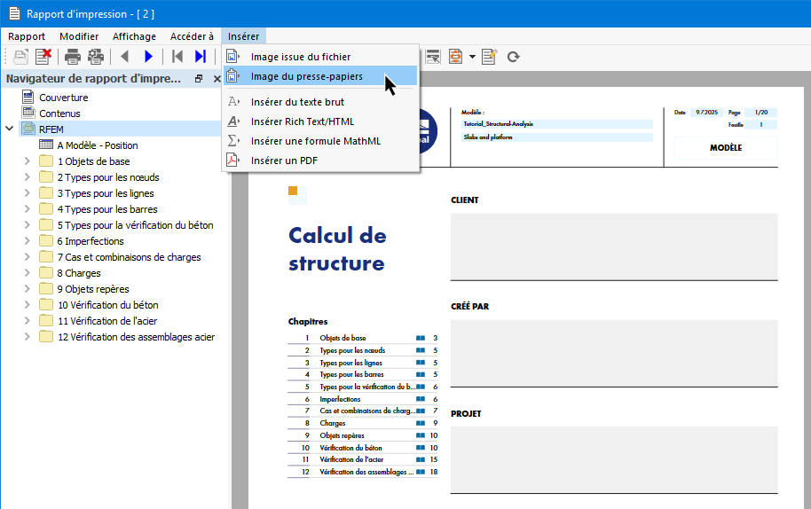Choose Image du presse-papiers

click(320, 76)
